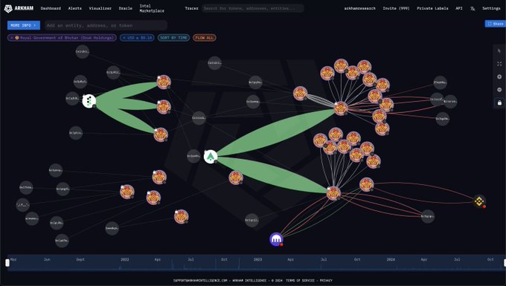
Task: Open the Tracer dropdown beside search
Action: coord(191,8)
